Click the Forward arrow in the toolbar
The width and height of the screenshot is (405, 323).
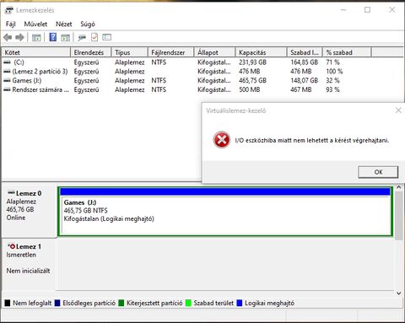click(19, 37)
